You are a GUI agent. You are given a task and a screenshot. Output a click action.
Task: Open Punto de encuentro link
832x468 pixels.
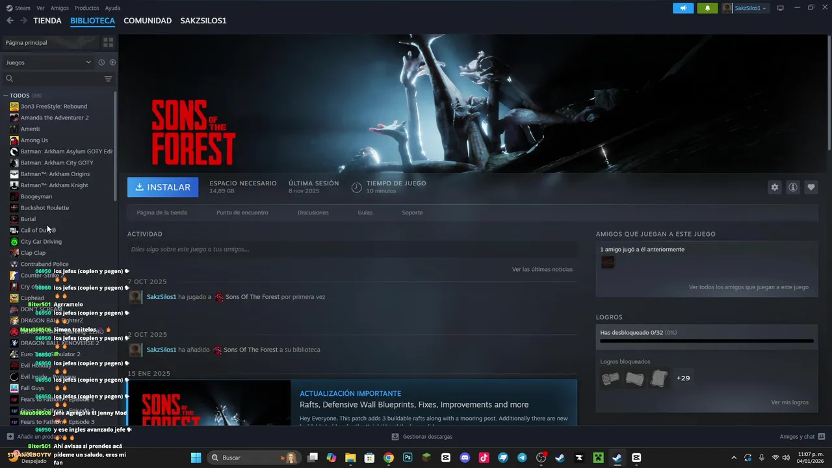pyautogui.click(x=242, y=213)
